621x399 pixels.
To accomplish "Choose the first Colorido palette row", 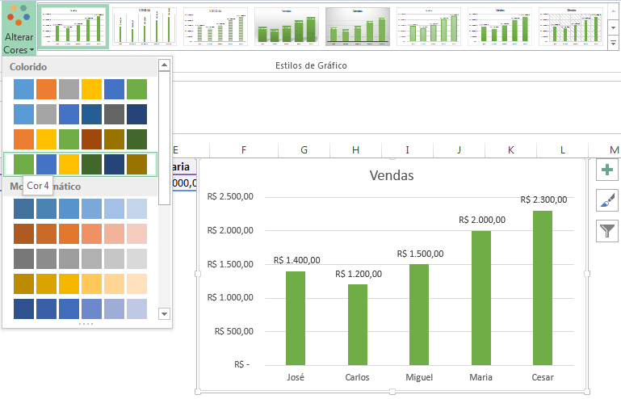I will (x=80, y=89).
